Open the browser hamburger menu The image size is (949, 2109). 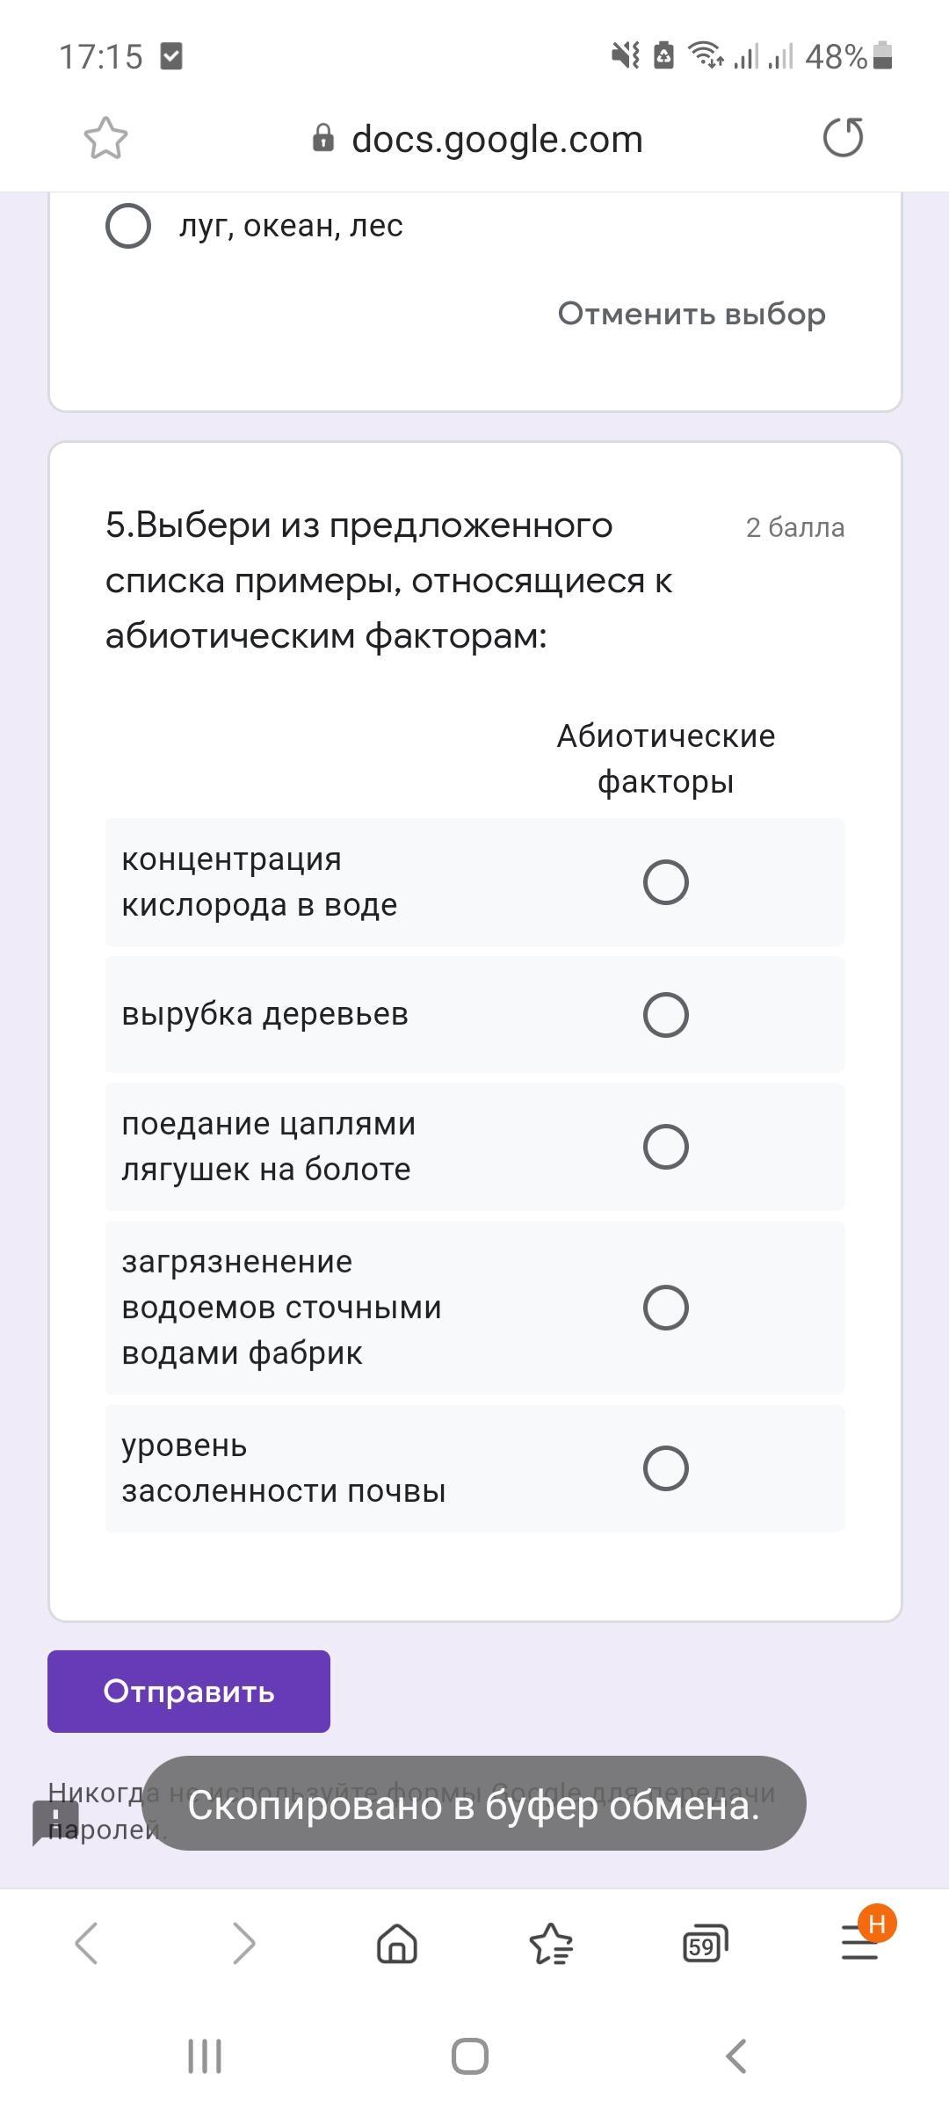pyautogui.click(x=859, y=1941)
